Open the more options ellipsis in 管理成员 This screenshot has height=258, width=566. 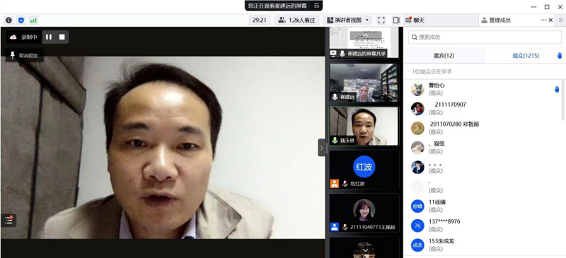coord(543,20)
